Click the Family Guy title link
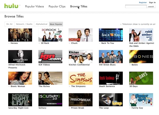This screenshot has width=159, height=115. coord(137,108)
